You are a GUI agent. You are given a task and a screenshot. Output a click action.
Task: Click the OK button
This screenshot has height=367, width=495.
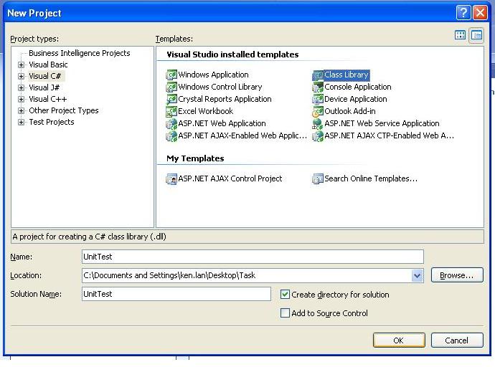coord(399,340)
